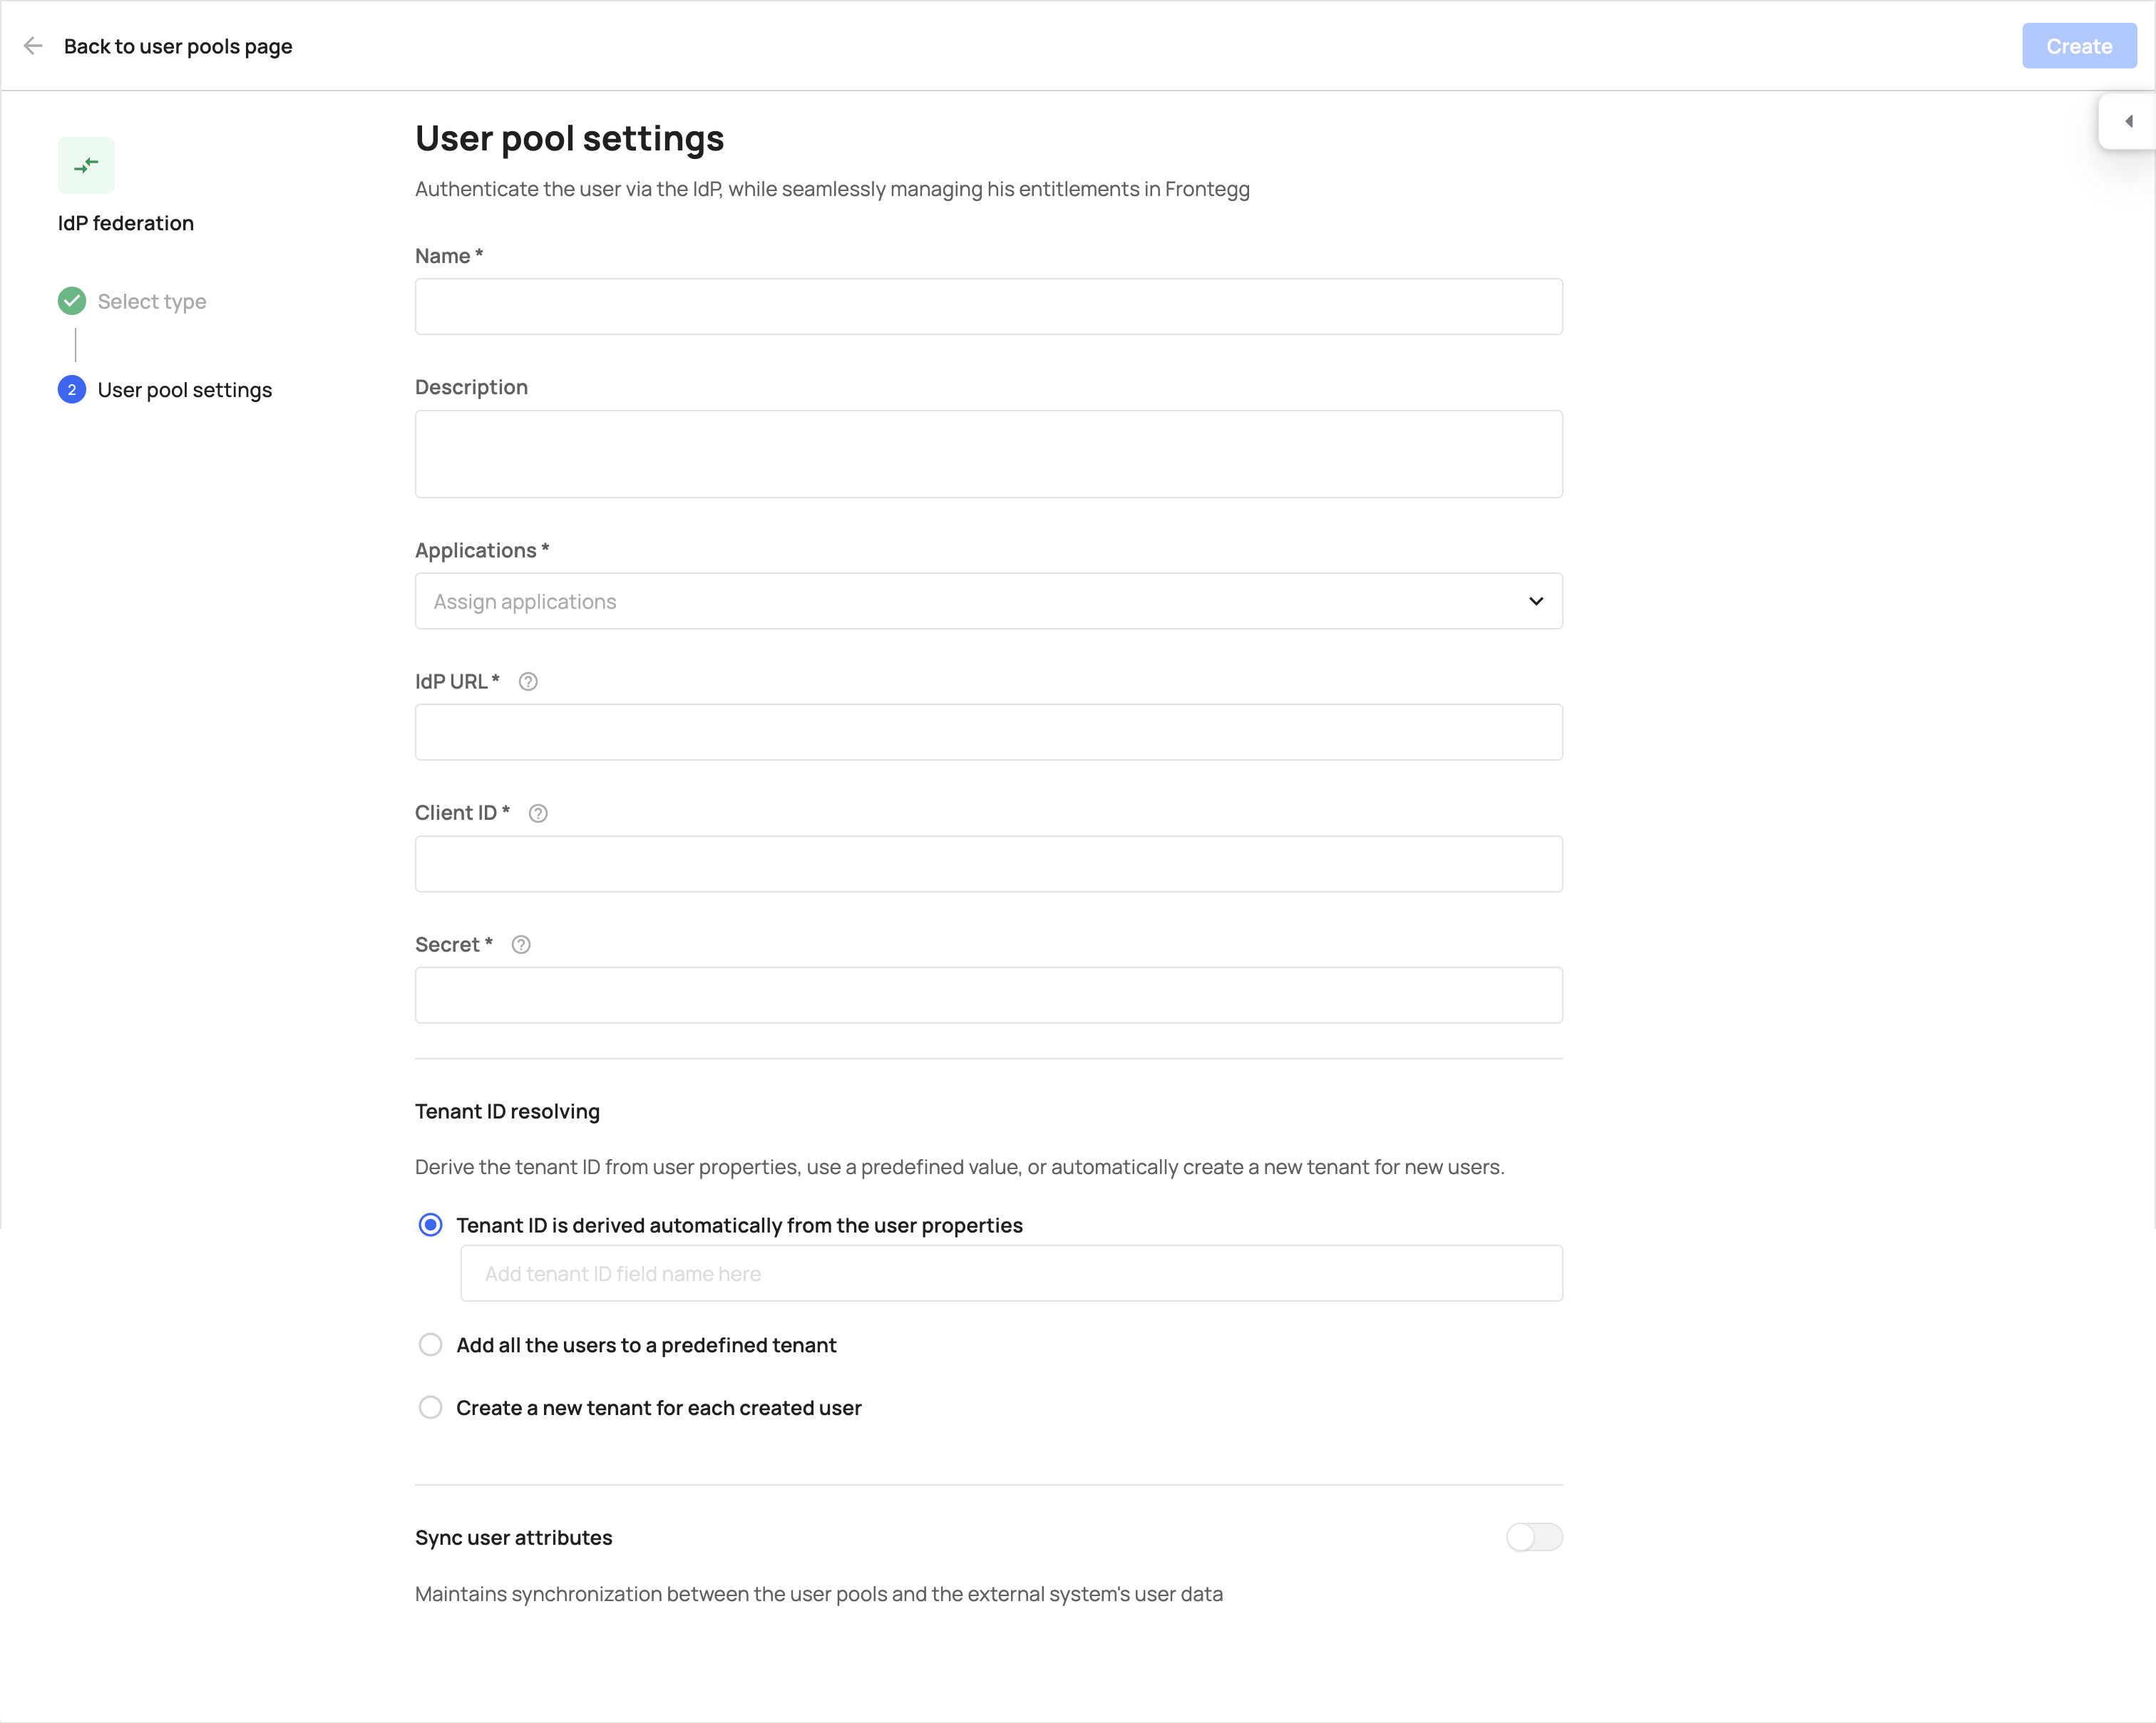The image size is (2156, 1723).
Task: Select tenant ID derived automatically option
Action: [x=430, y=1225]
